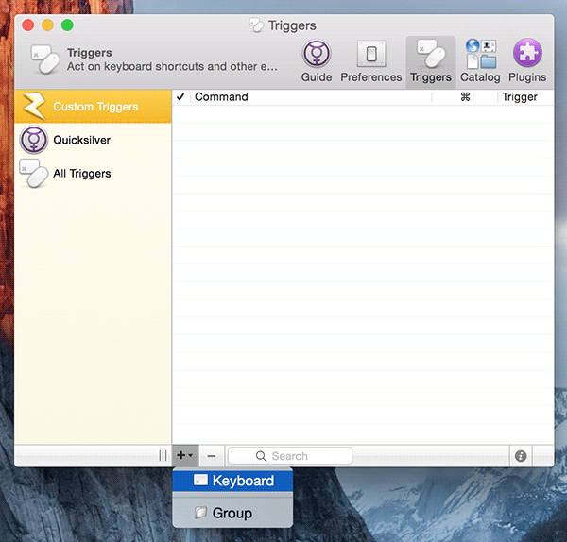
Task: Click the large Triggers pane icon in the header
Action: 45,59
